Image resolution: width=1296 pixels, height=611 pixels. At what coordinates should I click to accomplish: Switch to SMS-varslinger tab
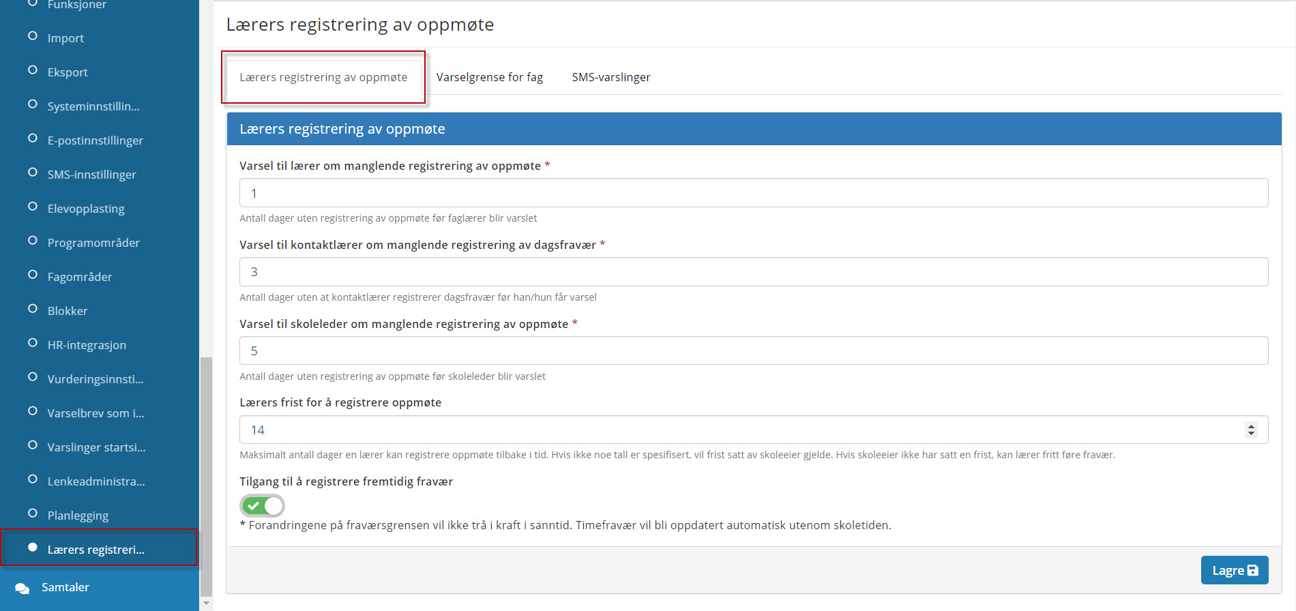tap(611, 77)
